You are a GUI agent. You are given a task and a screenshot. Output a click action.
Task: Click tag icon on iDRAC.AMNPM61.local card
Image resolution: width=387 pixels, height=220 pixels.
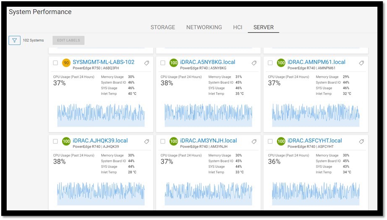[x=361, y=63]
